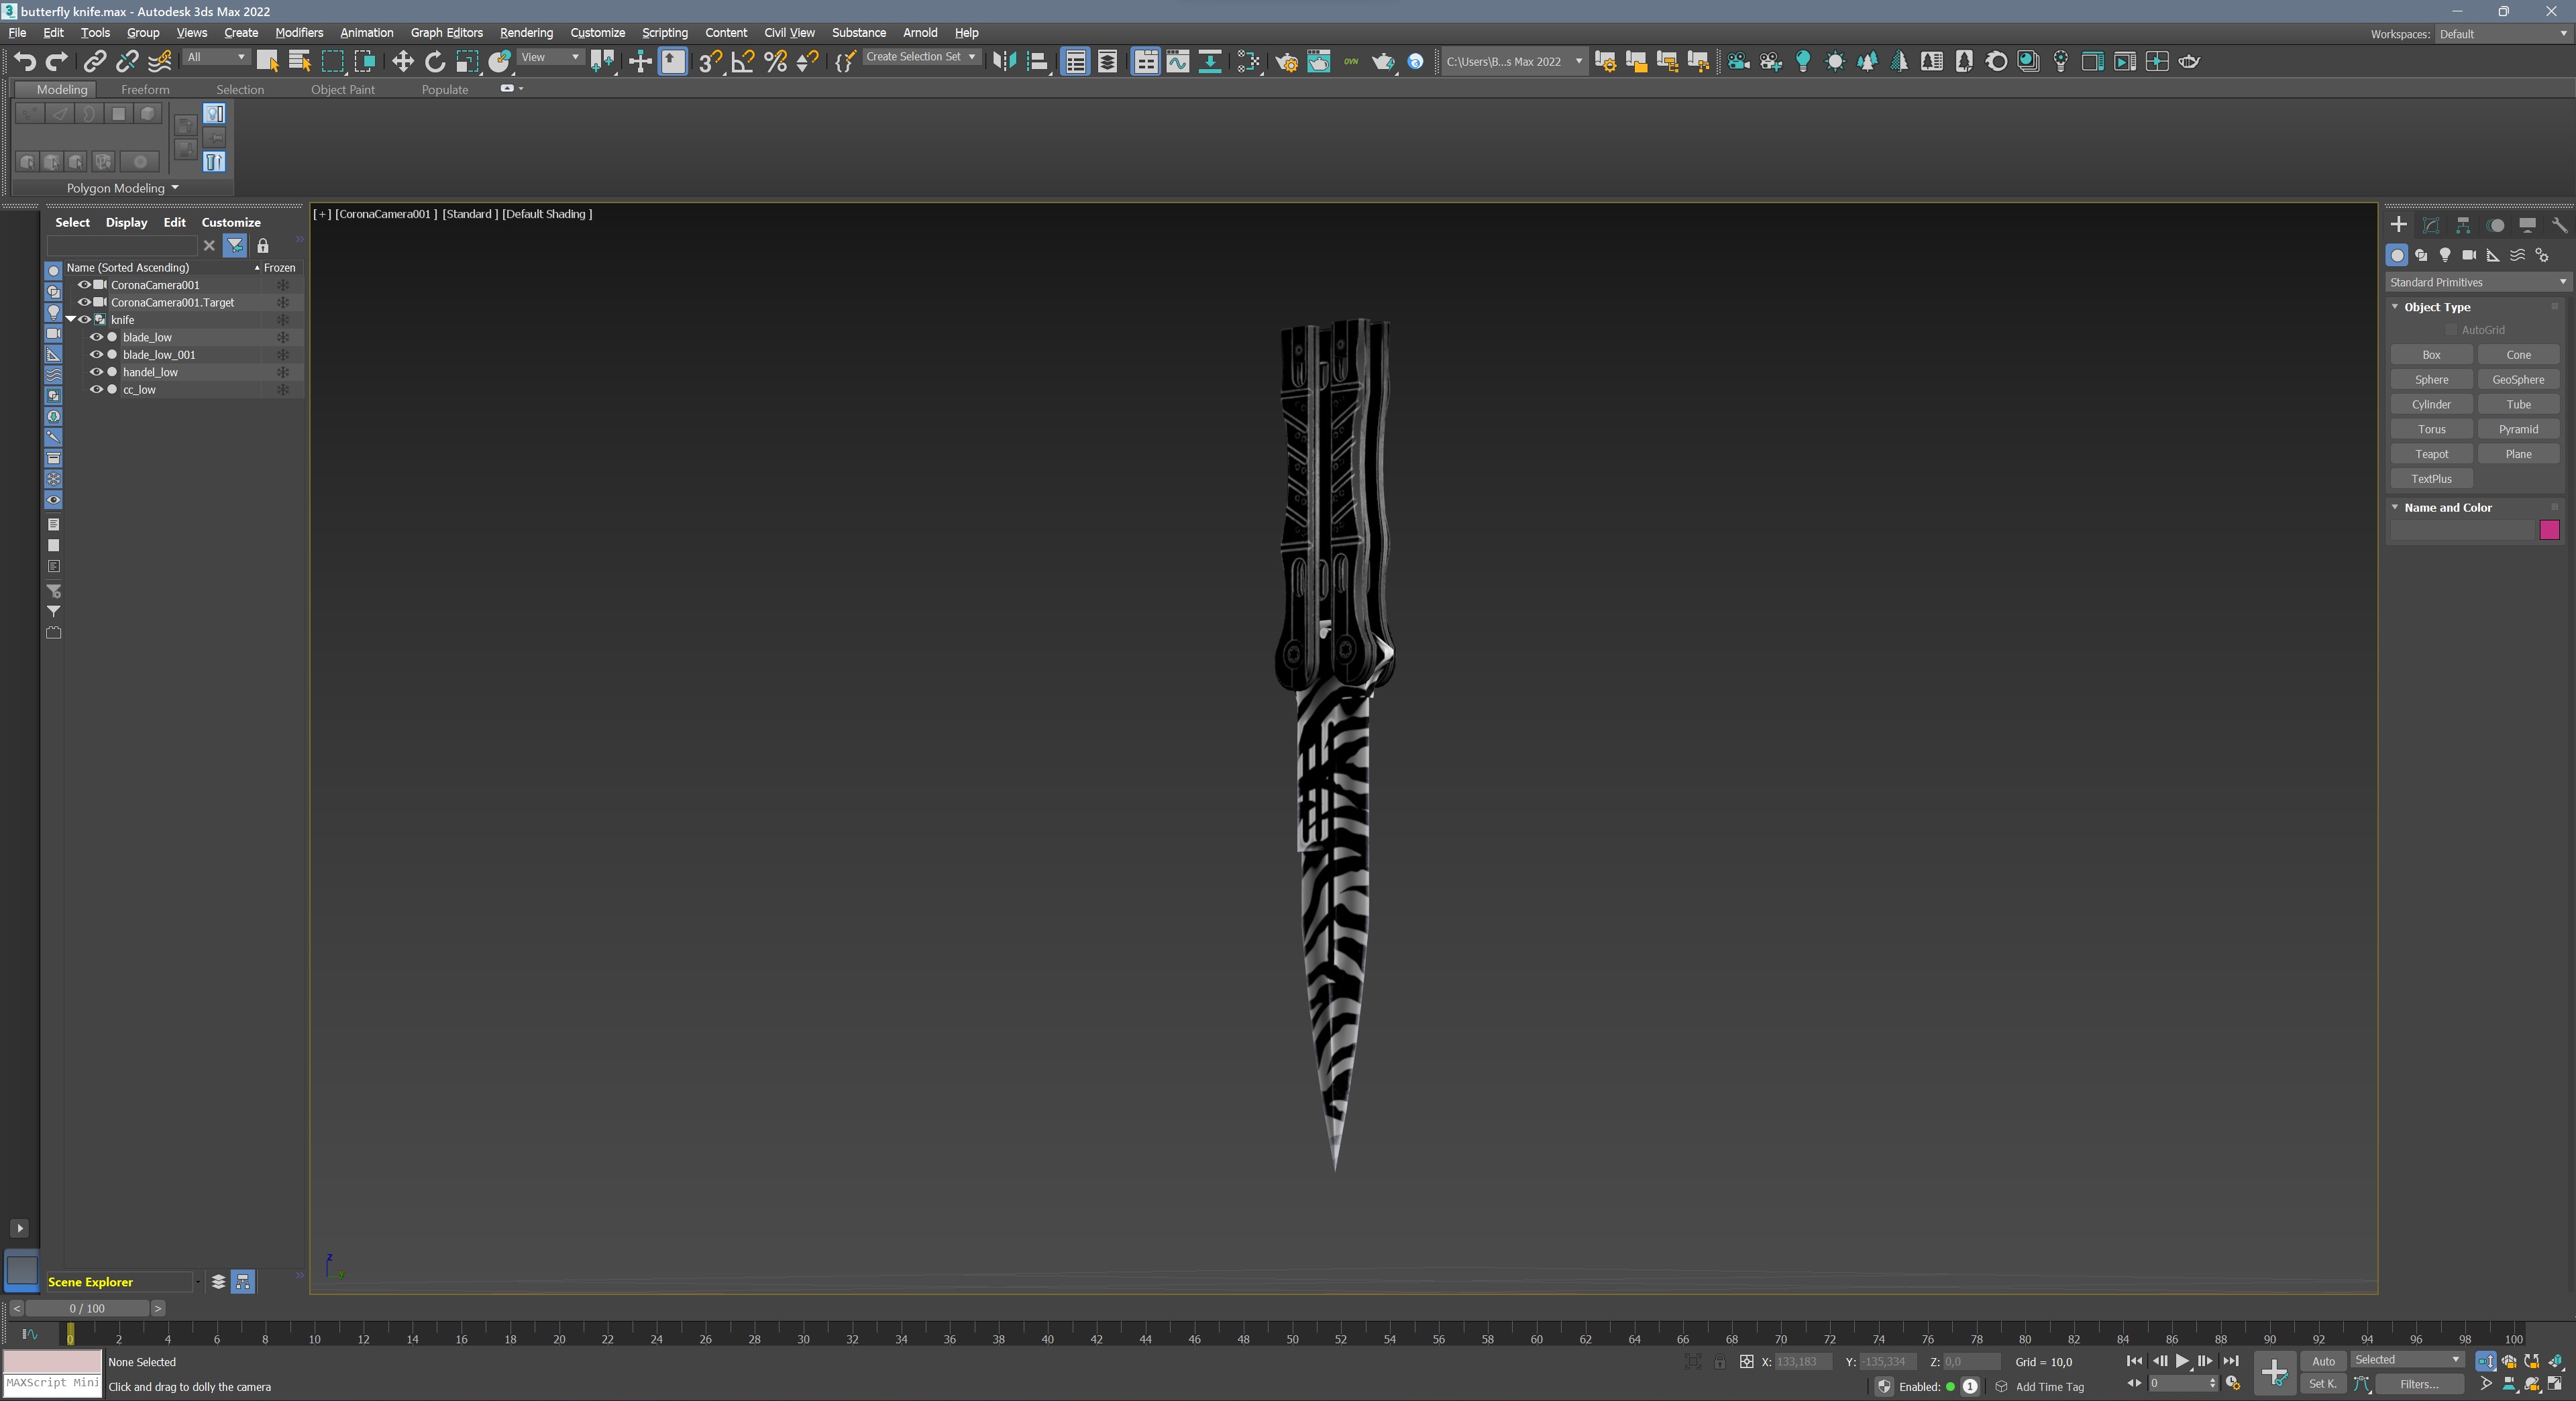The width and height of the screenshot is (2576, 1401).
Task: Click the Teapot button
Action: tap(2431, 454)
